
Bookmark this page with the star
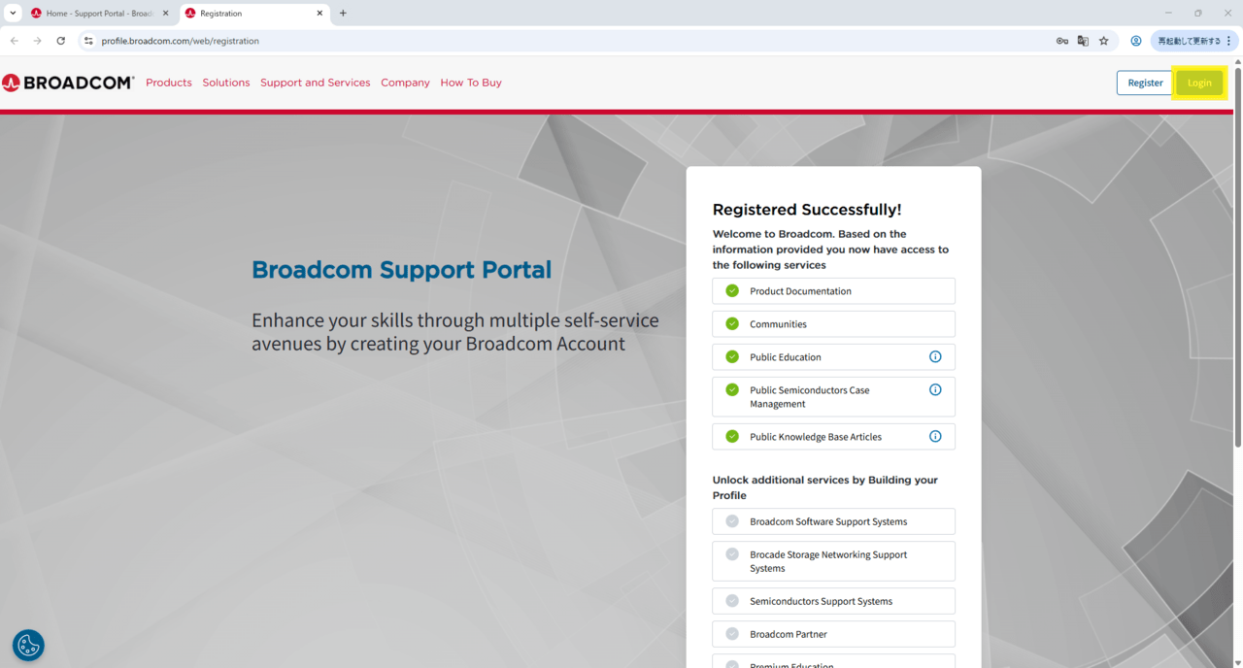(x=1104, y=41)
